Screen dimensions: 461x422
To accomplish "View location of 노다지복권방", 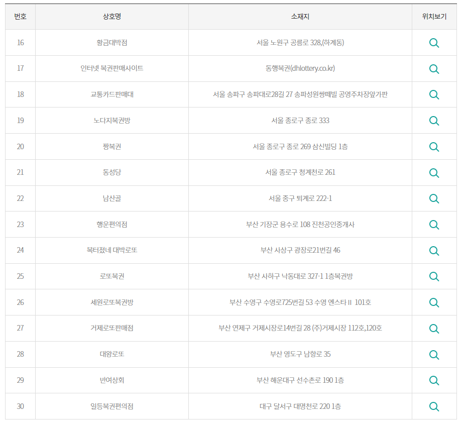I will click(434, 121).
